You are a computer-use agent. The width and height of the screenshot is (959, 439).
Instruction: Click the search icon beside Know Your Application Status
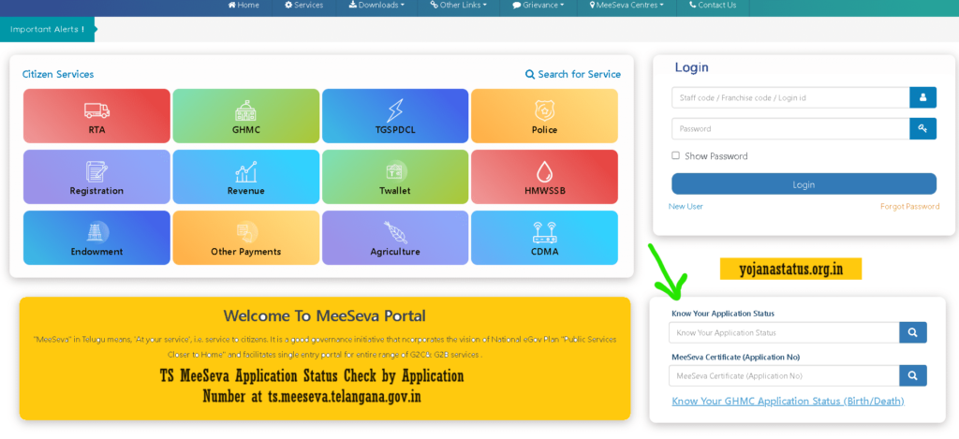pos(913,332)
